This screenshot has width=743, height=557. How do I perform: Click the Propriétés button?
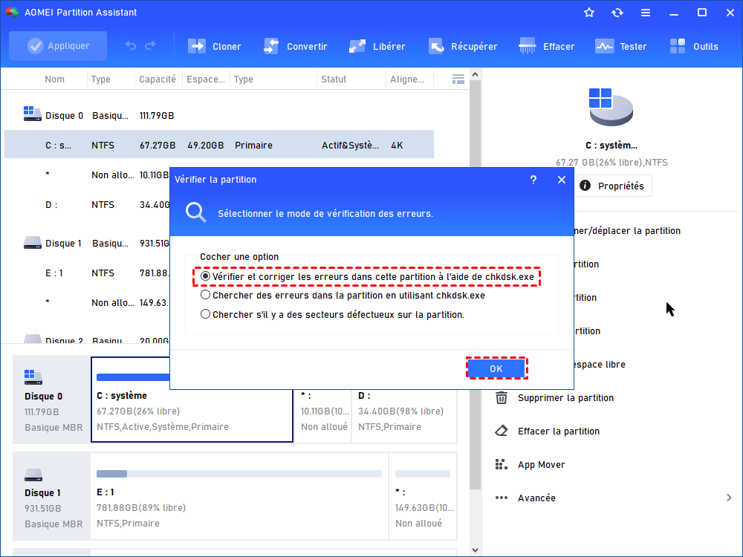[613, 186]
